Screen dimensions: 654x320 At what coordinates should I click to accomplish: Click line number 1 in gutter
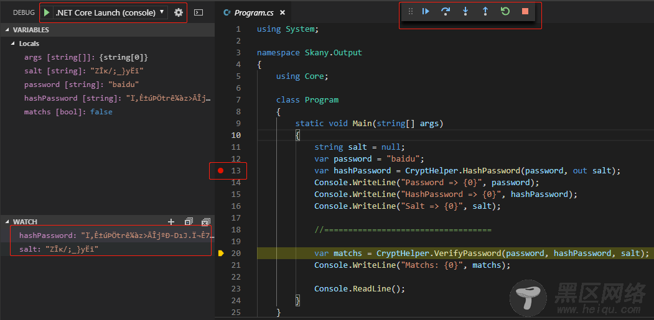coord(238,29)
